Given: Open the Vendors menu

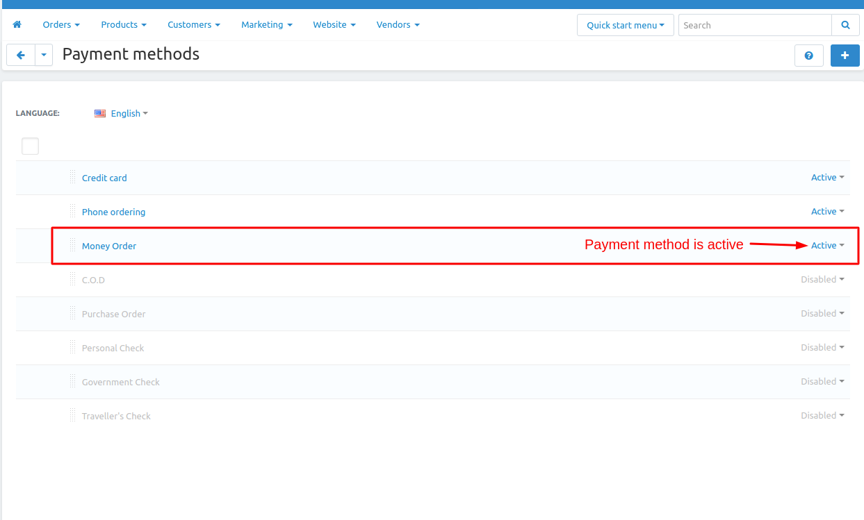Looking at the screenshot, I should pyautogui.click(x=398, y=25).
